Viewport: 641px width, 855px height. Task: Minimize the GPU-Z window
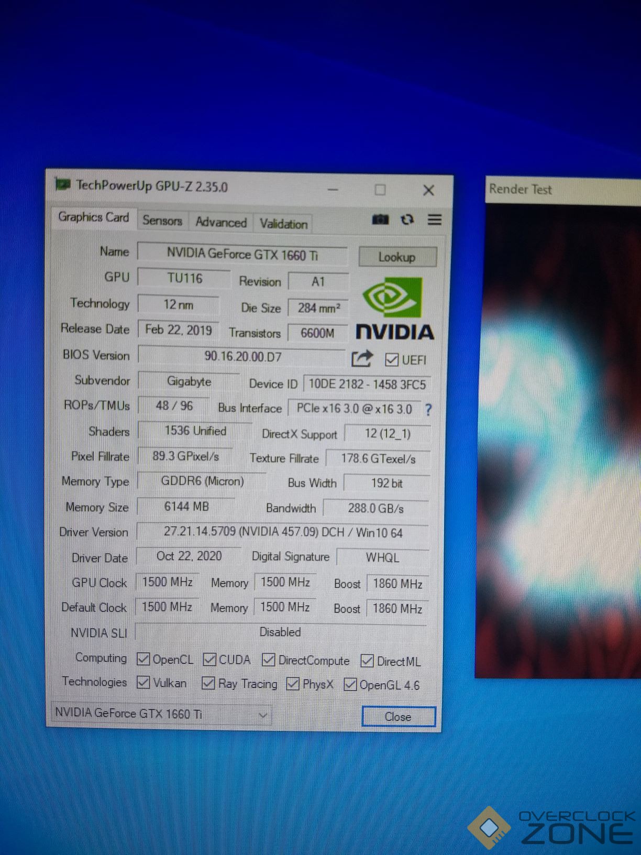(333, 189)
